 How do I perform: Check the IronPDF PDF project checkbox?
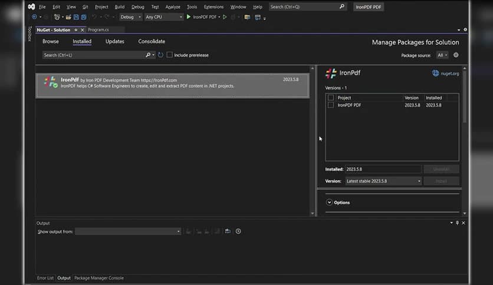click(331, 105)
